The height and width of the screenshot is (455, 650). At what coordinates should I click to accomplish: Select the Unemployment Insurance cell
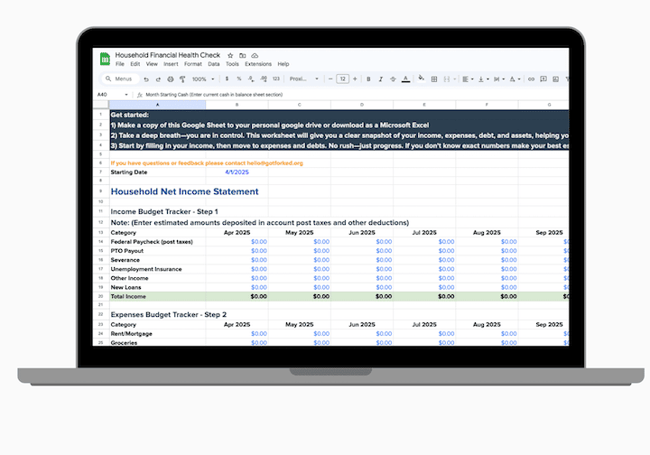(157, 269)
